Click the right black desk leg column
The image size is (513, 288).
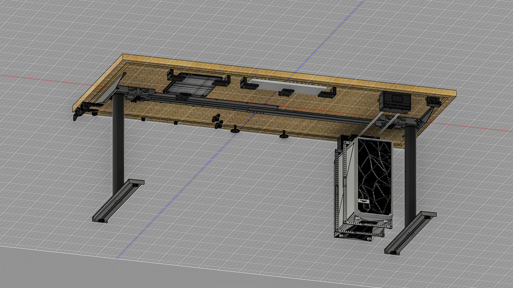(x=410, y=176)
